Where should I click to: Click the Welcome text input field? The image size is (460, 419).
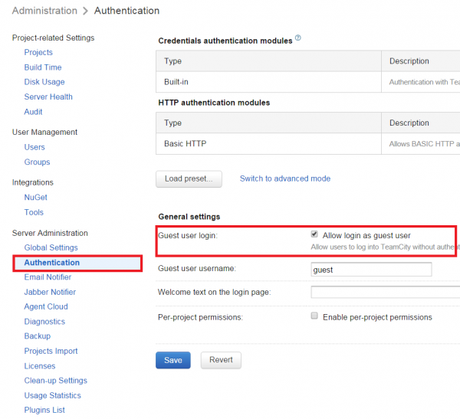click(x=383, y=293)
